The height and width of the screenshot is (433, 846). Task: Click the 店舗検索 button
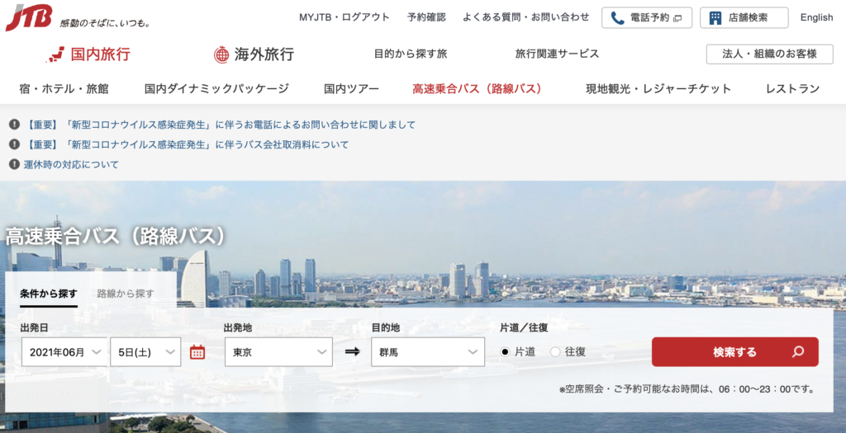click(744, 18)
